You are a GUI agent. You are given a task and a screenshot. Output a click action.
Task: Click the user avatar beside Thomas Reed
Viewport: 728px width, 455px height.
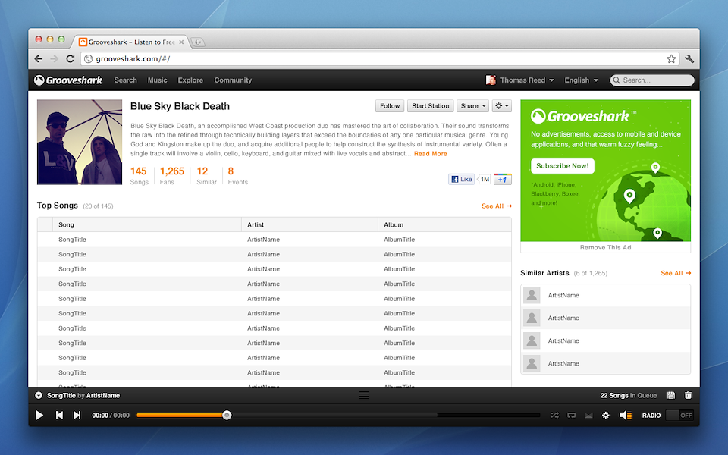(x=491, y=80)
